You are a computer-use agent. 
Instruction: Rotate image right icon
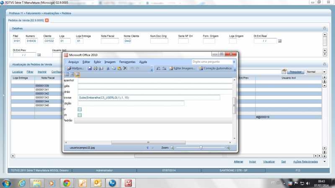(164, 69)
